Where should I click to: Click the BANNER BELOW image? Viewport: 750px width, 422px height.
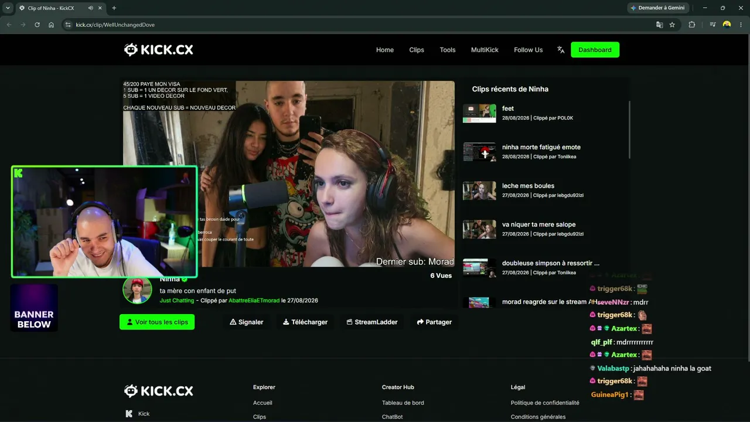34,308
